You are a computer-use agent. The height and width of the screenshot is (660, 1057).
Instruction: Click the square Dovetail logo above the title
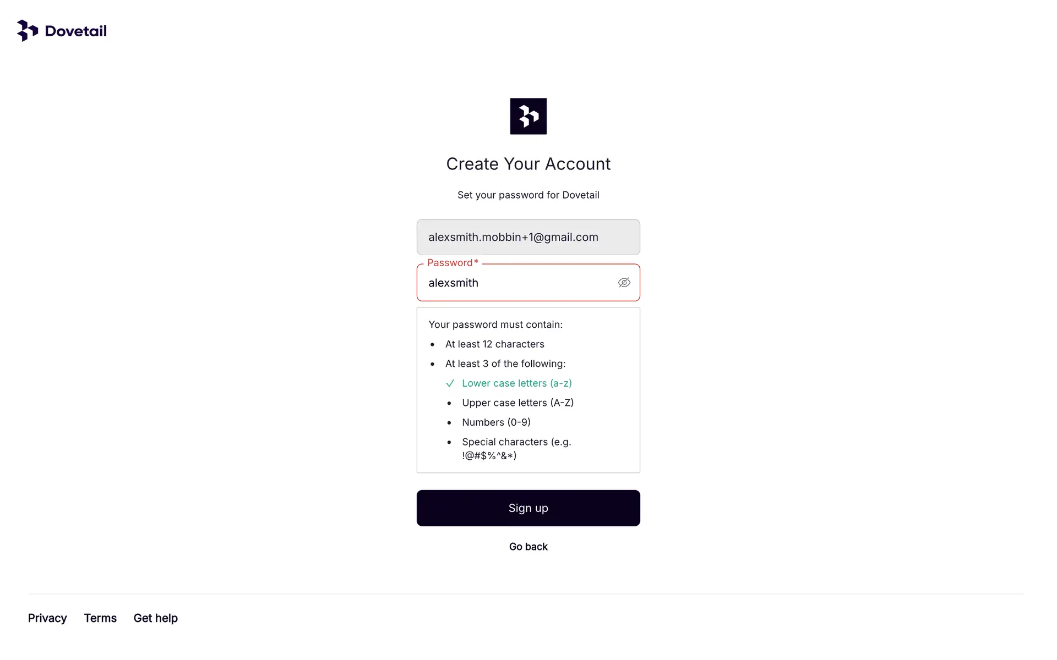click(528, 116)
